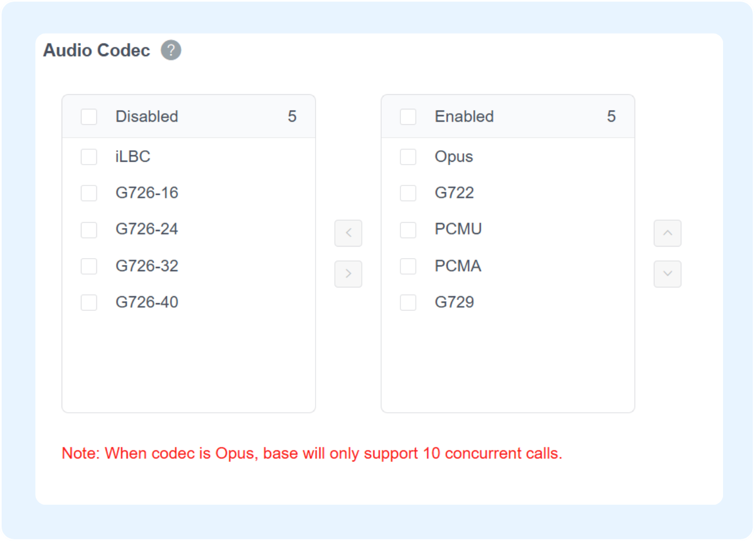The image size is (755, 541).
Task: Select the PCMU codec checkbox
Action: coord(408,229)
